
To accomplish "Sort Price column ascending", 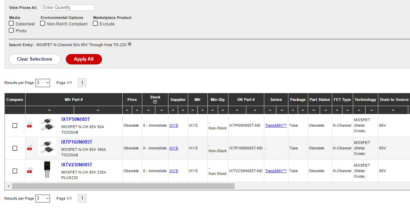I will (x=127, y=110).
